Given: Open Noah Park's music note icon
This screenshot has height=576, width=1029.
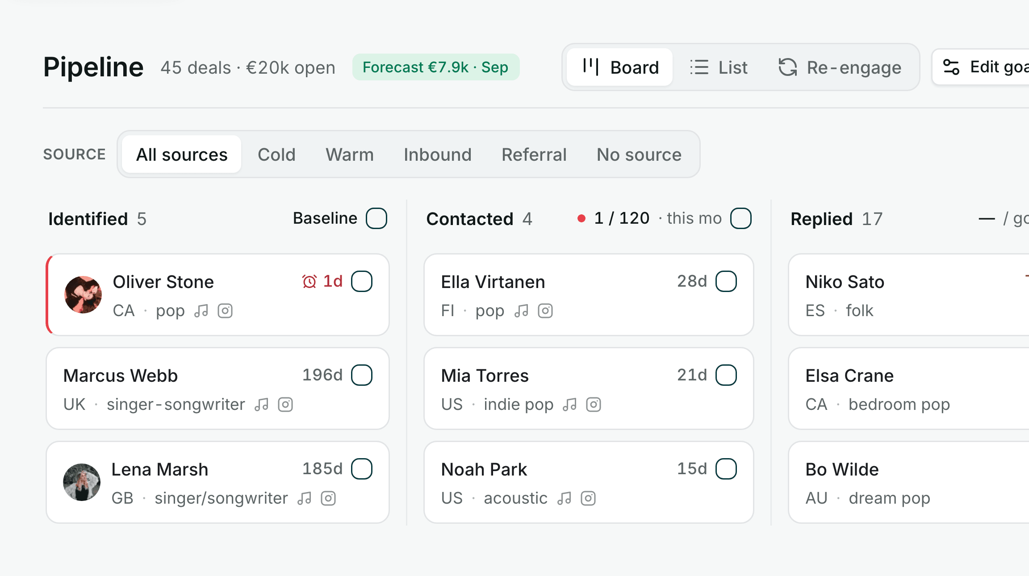Looking at the screenshot, I should pos(565,498).
